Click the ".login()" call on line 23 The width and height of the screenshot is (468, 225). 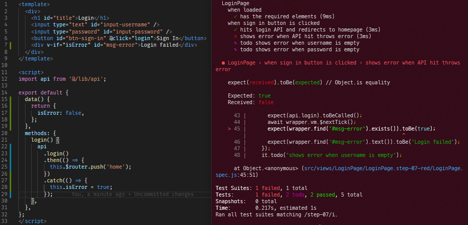56,153
